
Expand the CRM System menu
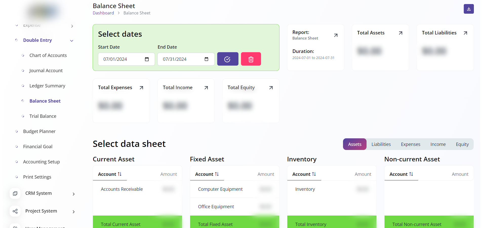point(73,194)
